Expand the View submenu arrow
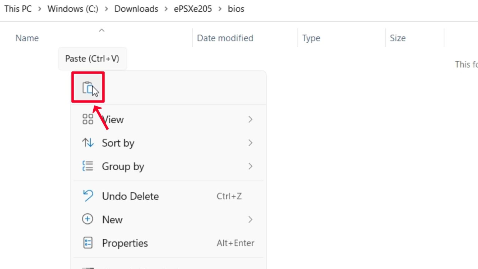This screenshot has width=478, height=269. [x=250, y=119]
